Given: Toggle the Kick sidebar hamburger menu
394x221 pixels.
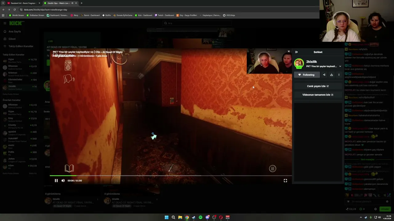Looking at the screenshot, I should pyautogui.click(x=5, y=23).
